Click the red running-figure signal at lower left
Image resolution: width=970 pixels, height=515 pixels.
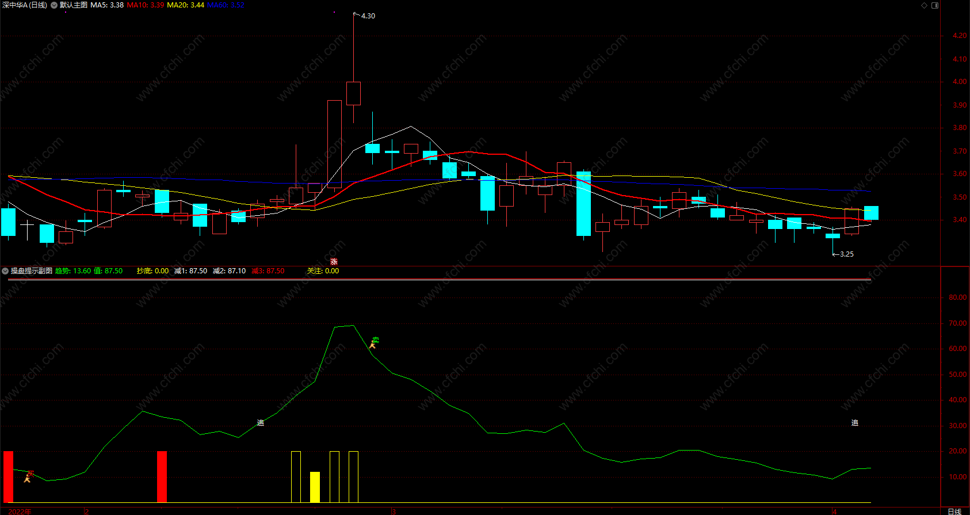[28, 476]
